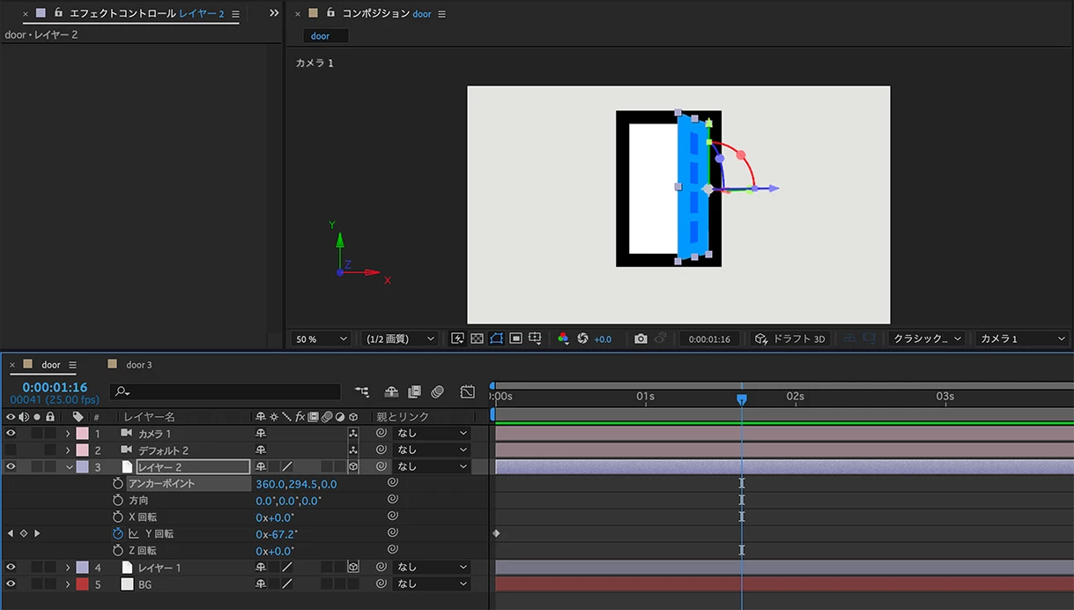Click the composition mini-flowchart icon

(362, 391)
